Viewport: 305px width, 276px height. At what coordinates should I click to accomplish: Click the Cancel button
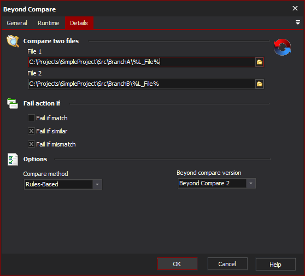[x=227, y=264]
